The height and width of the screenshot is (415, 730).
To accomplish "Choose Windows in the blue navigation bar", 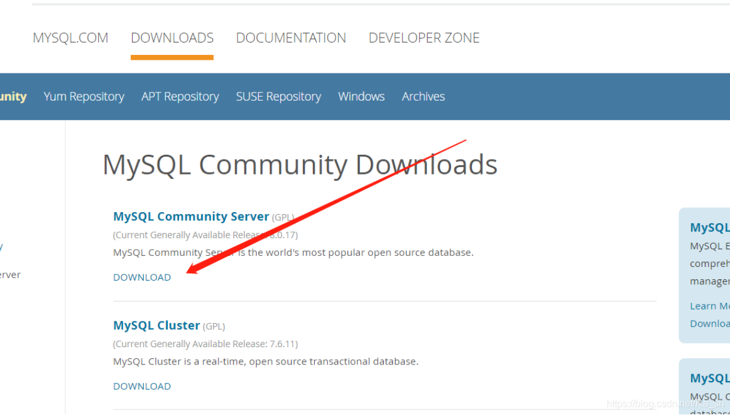I will (361, 96).
